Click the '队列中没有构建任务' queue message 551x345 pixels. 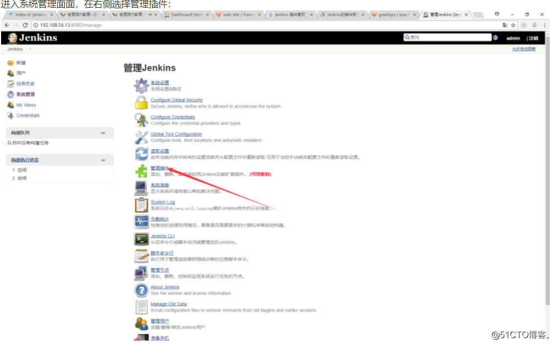tap(28, 143)
